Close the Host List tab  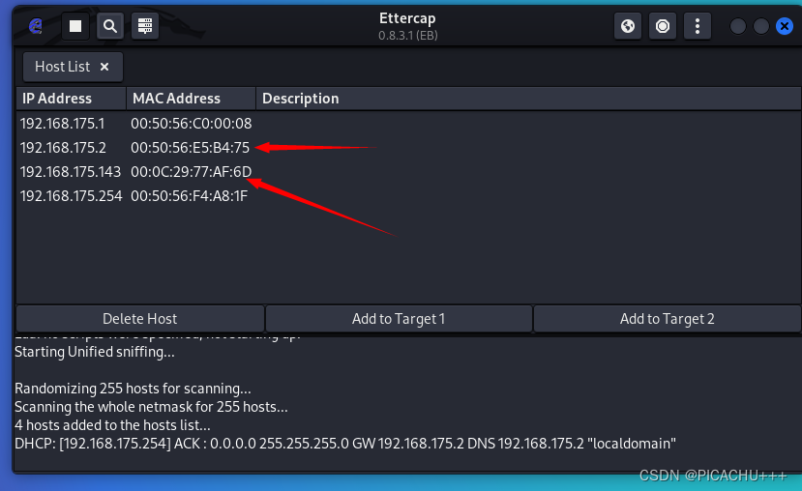tap(104, 67)
